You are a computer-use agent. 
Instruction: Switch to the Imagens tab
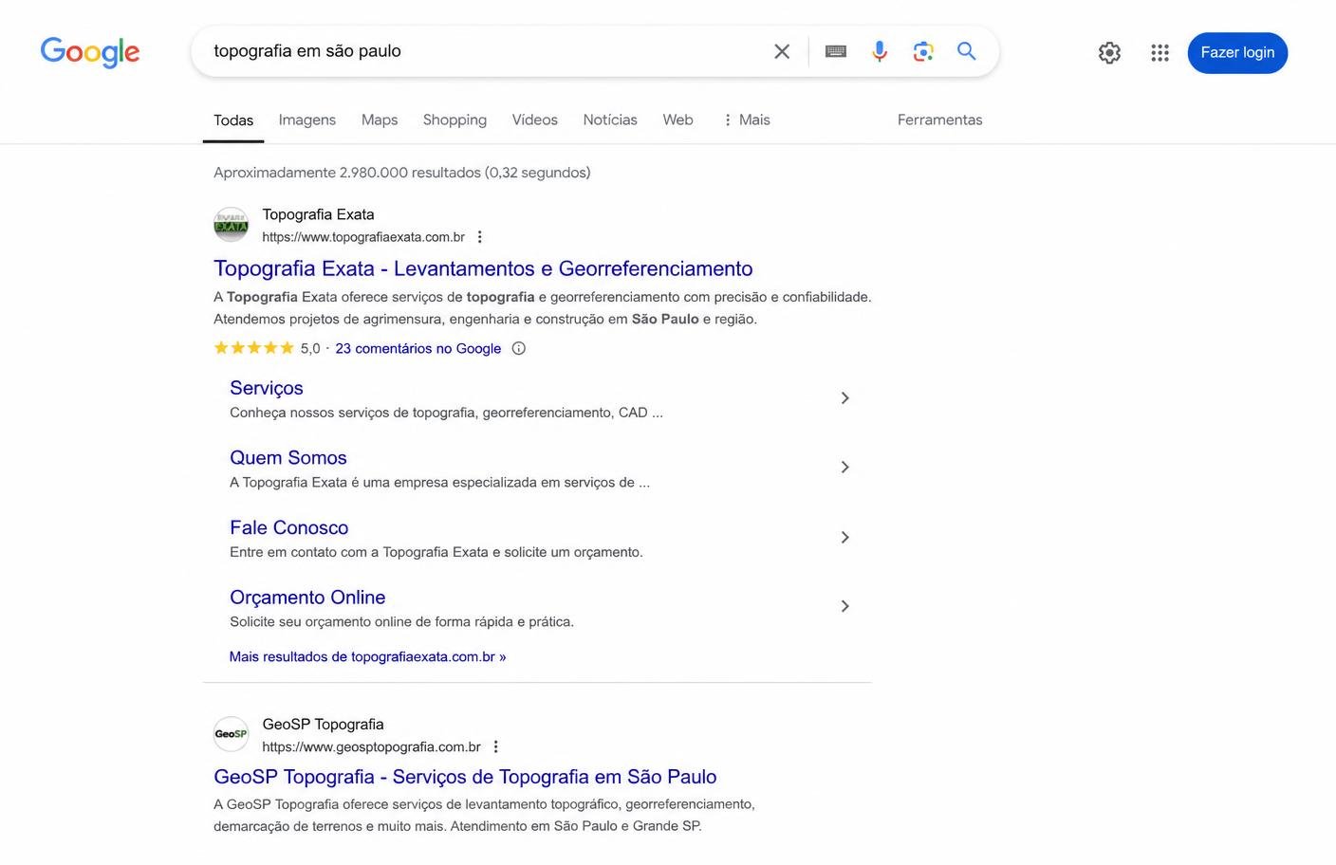pyautogui.click(x=306, y=120)
